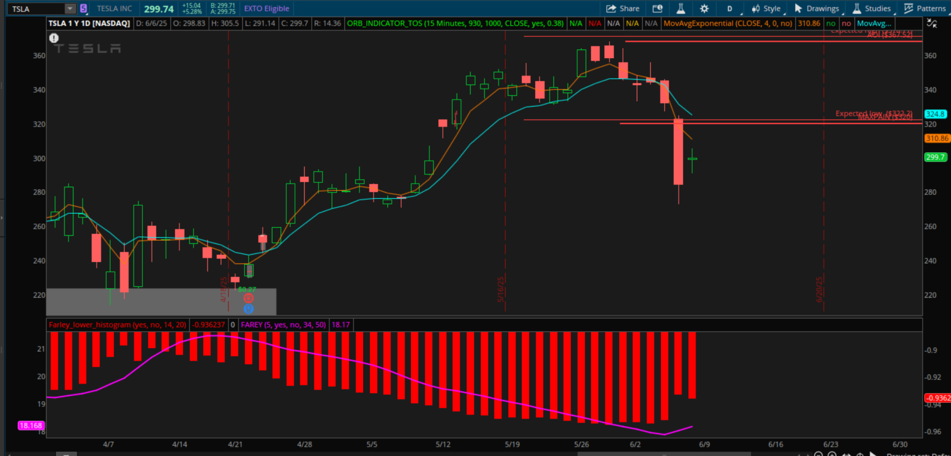
Task: Click the O: 298.83 open value
Action: coord(189,24)
